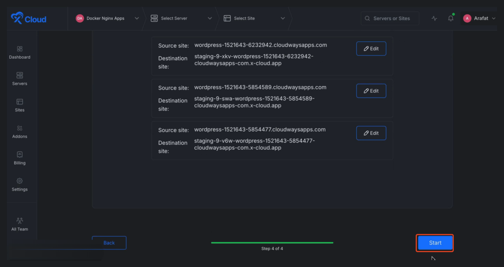
Task: Open Addons from the sidebar
Action: pyautogui.click(x=20, y=132)
